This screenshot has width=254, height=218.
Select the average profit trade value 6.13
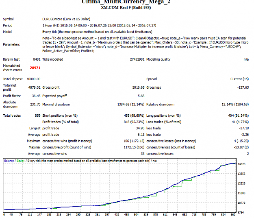click(x=141, y=135)
